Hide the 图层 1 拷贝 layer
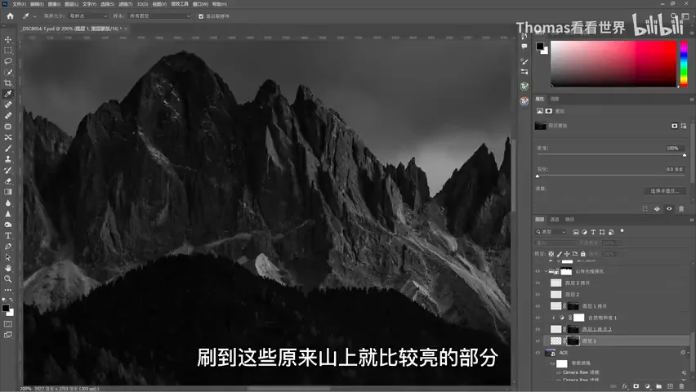Screen dimensions: 696x392 tap(538, 306)
